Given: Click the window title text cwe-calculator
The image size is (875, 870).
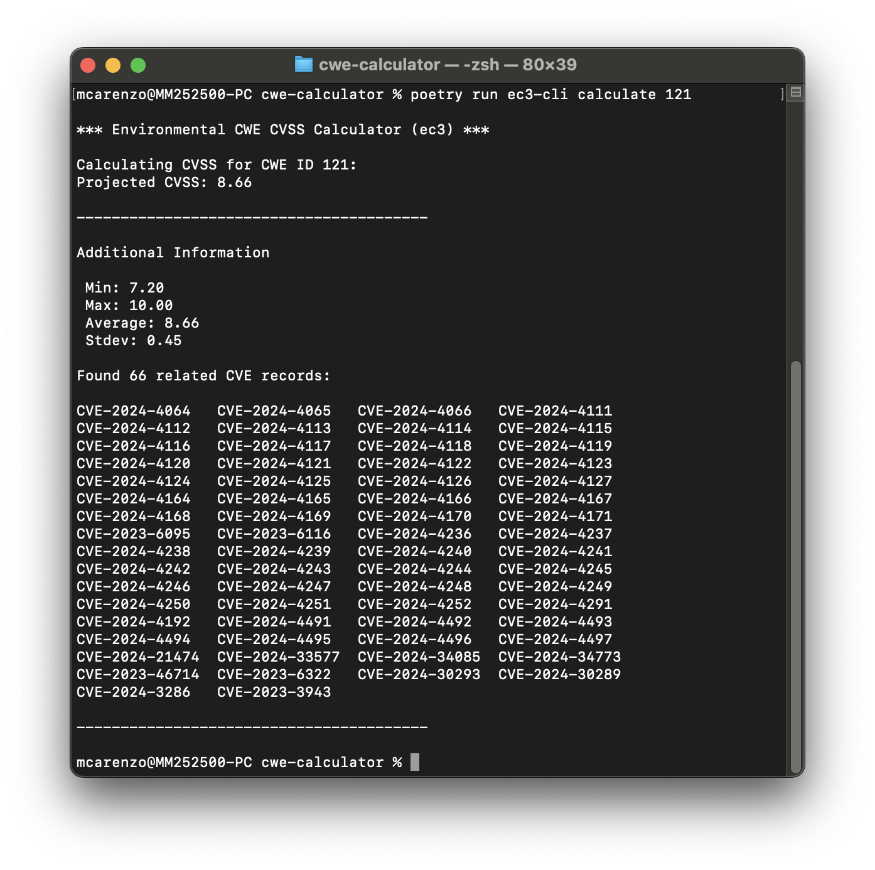Looking at the screenshot, I should tap(379, 65).
